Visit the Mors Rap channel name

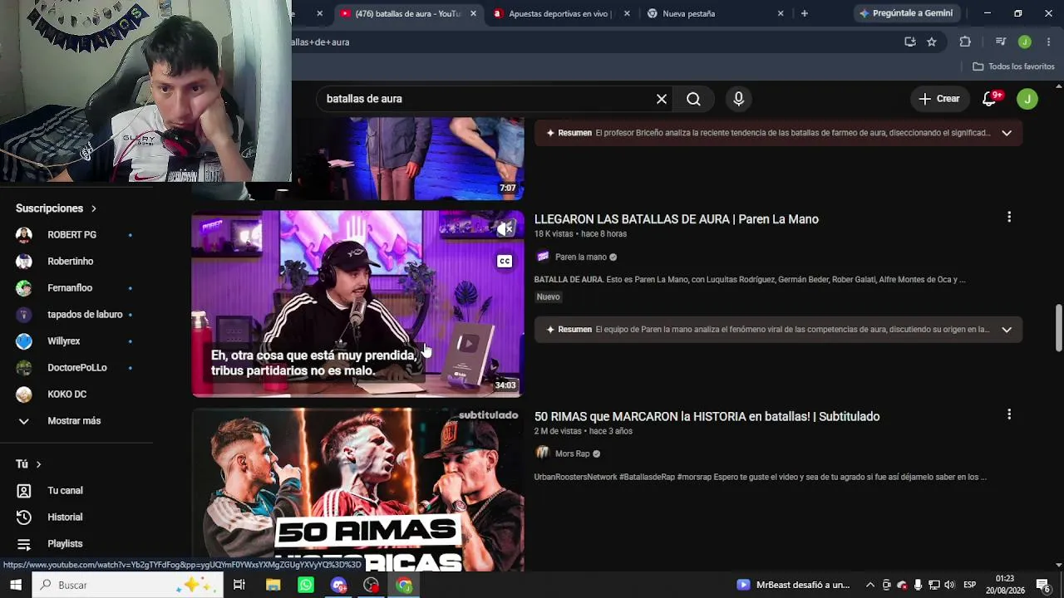[572, 454]
